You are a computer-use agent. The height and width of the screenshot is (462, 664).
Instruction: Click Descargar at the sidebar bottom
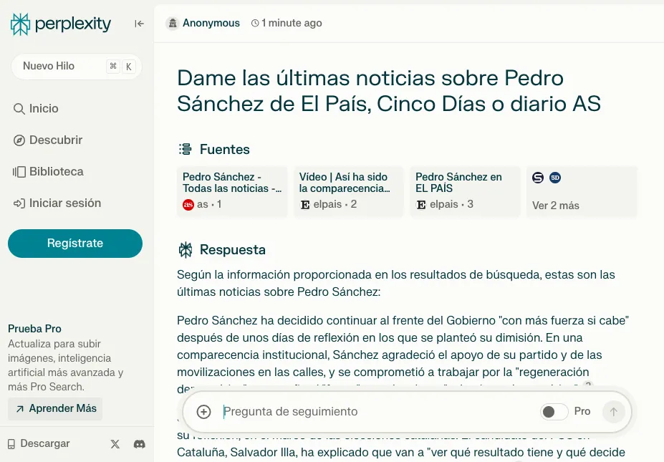(39, 443)
